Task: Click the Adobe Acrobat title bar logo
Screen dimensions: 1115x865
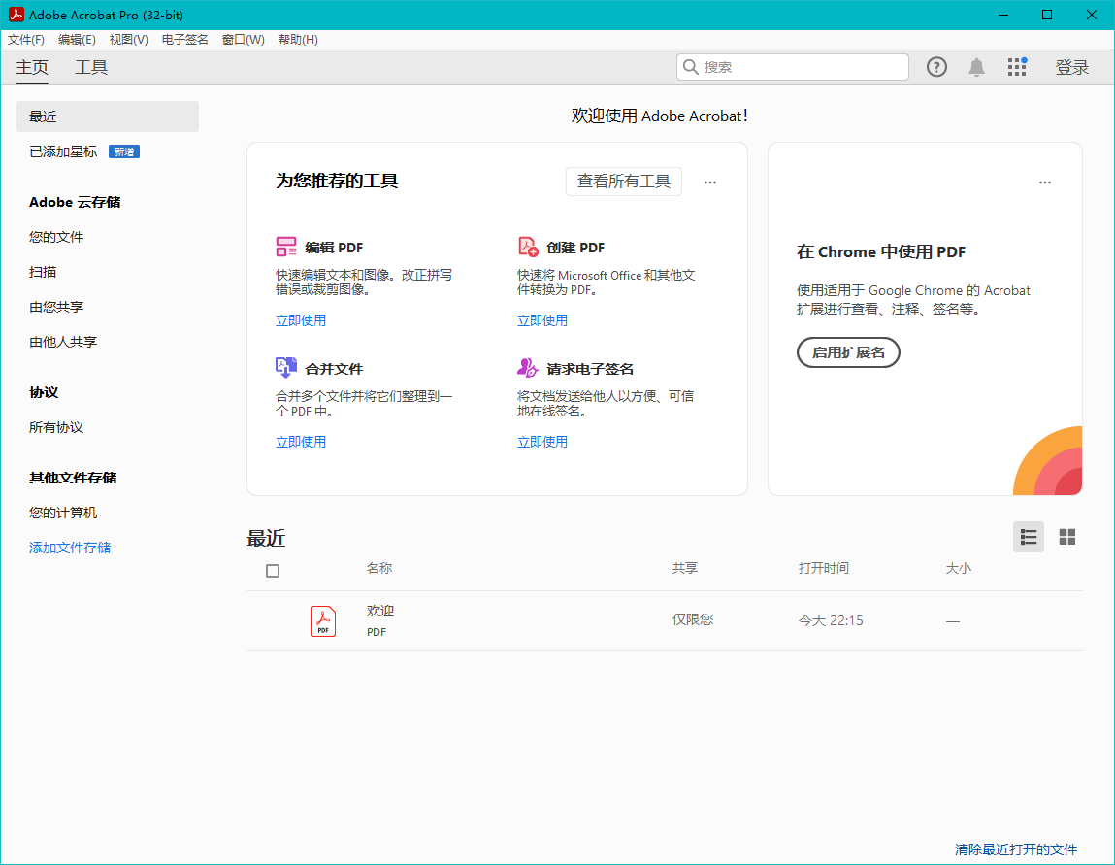Action: click(16, 15)
